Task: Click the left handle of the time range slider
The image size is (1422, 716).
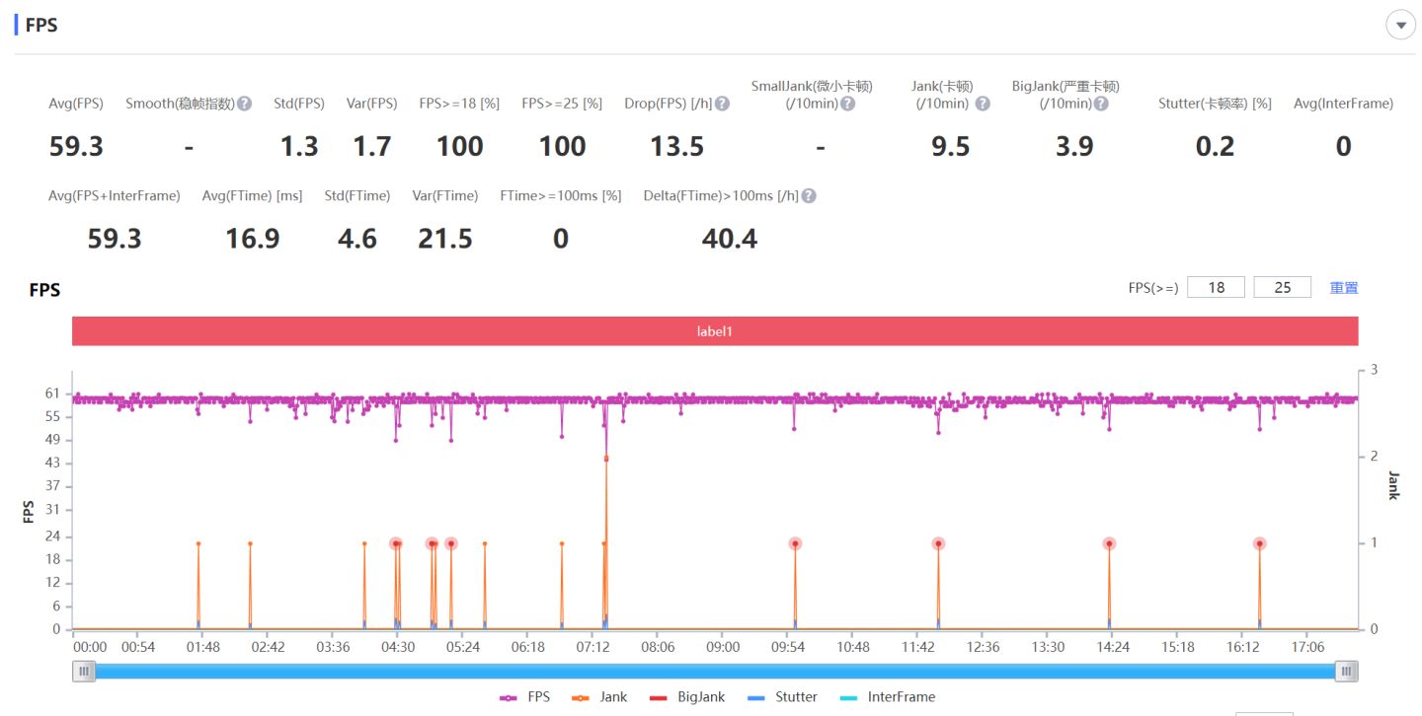Action: pyautogui.click(x=84, y=672)
